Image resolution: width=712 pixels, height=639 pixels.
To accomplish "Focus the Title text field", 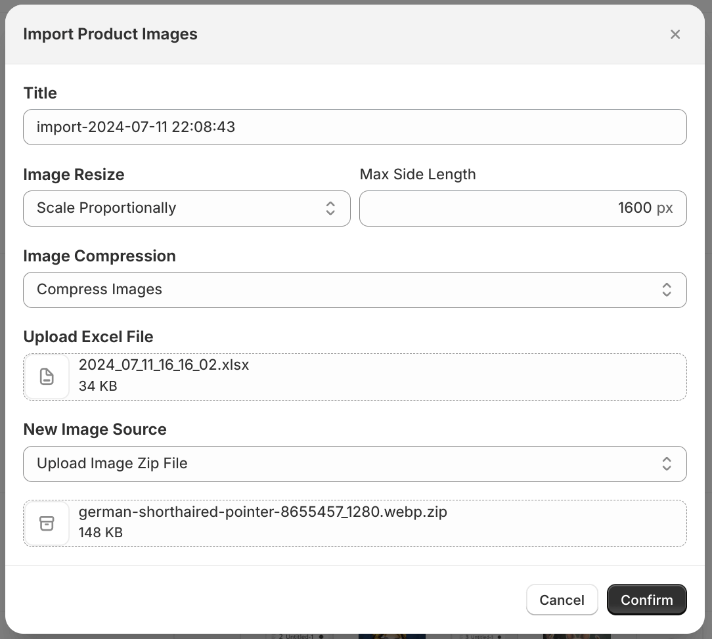I will pos(355,127).
